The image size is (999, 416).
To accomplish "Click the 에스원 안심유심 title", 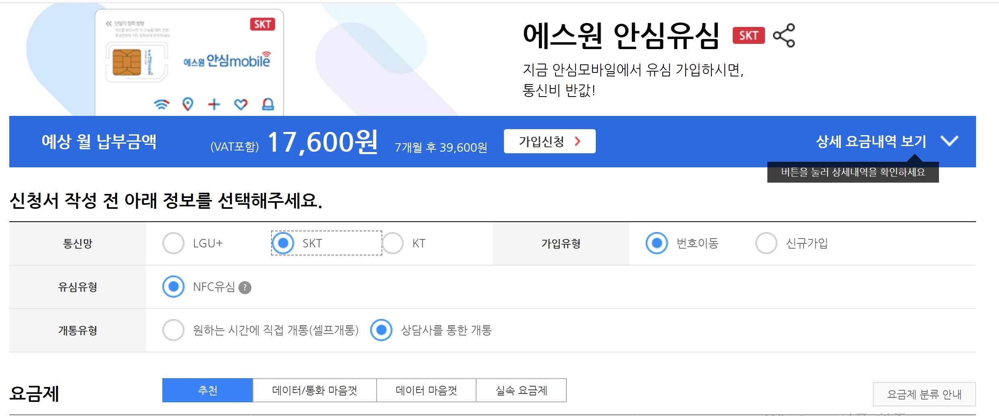I will (621, 36).
